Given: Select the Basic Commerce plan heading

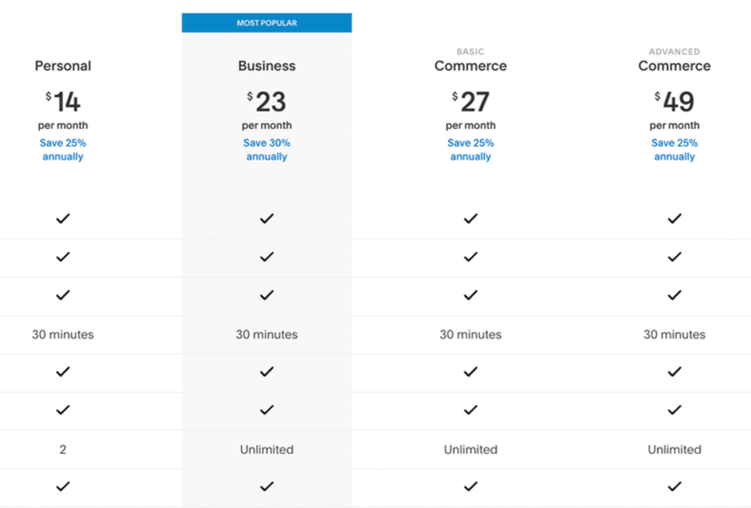Looking at the screenshot, I should tap(471, 61).
